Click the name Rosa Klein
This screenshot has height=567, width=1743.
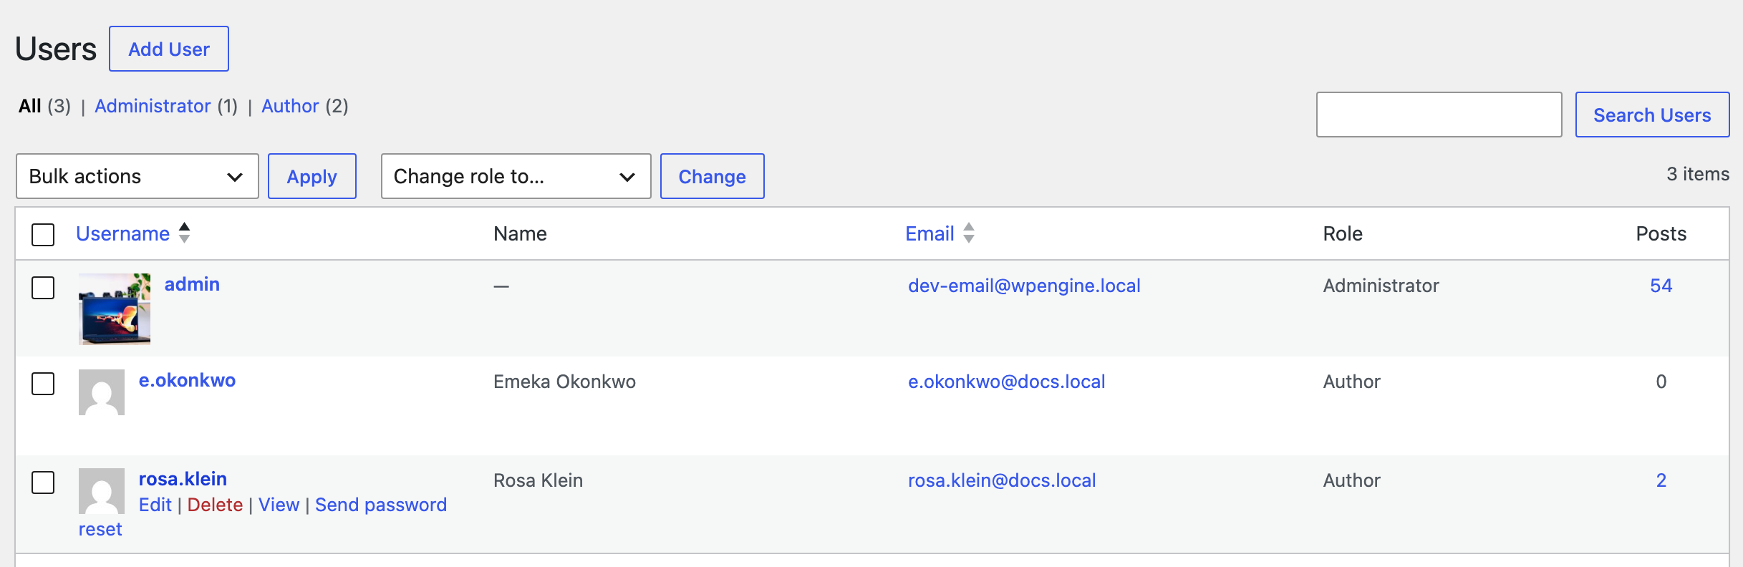click(x=538, y=480)
